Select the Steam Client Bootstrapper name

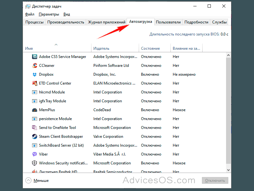pos(61,137)
